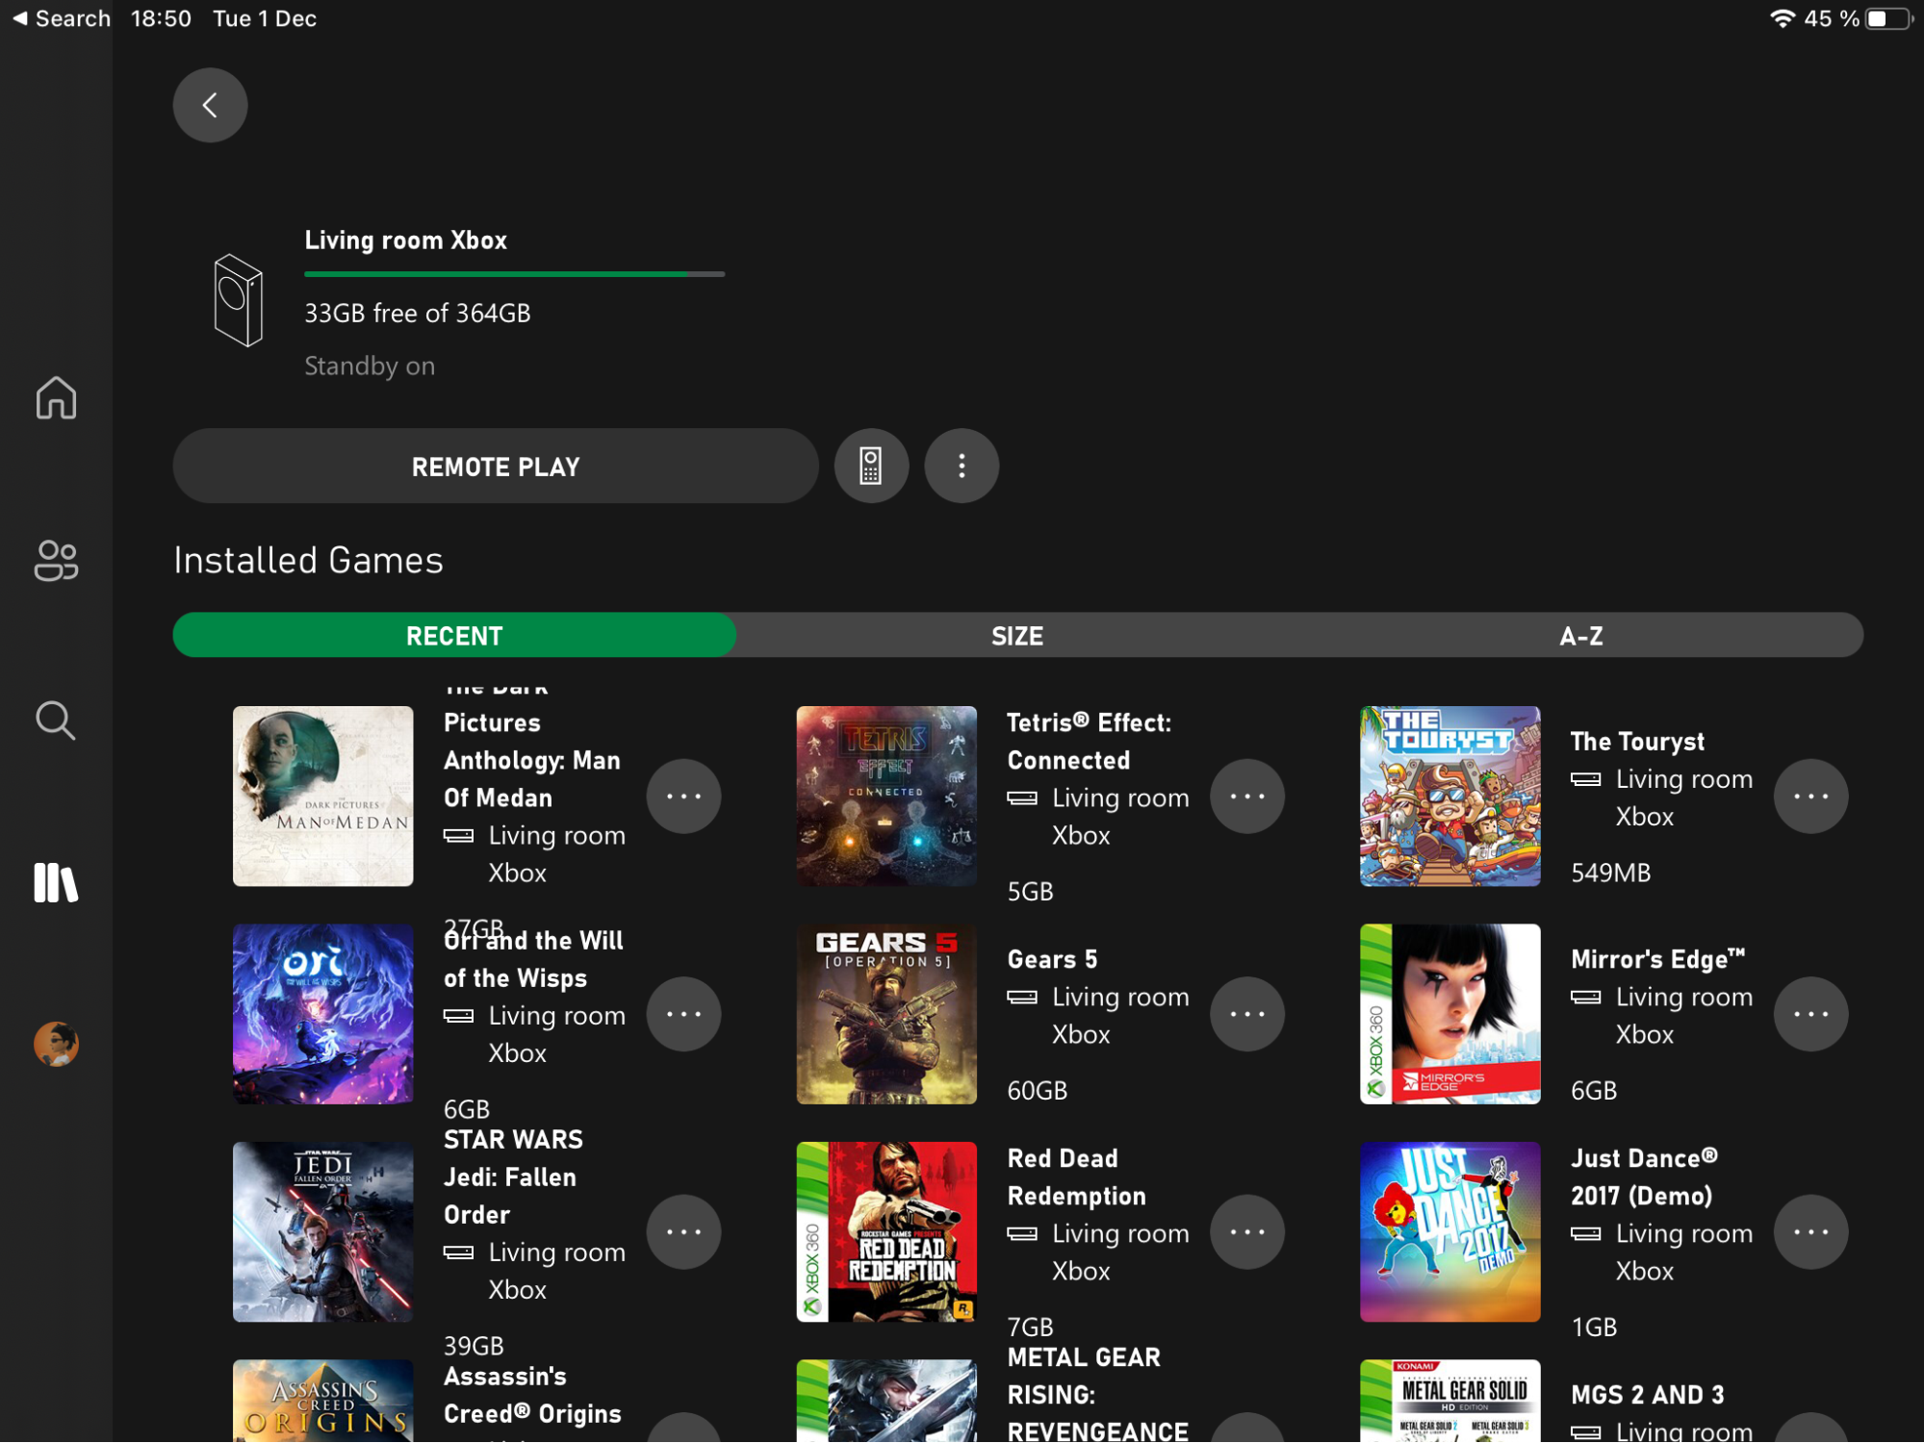Open the Search sidebar icon
This screenshot has height=1443, width=1924.
coord(56,721)
